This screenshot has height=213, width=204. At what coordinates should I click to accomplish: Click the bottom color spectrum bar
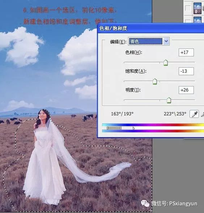pyautogui.click(x=153, y=131)
